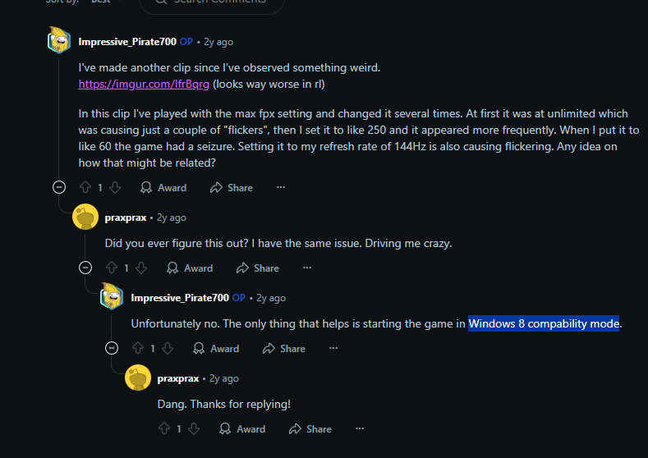
Task: Open more options on top comment
Action: pyautogui.click(x=281, y=187)
